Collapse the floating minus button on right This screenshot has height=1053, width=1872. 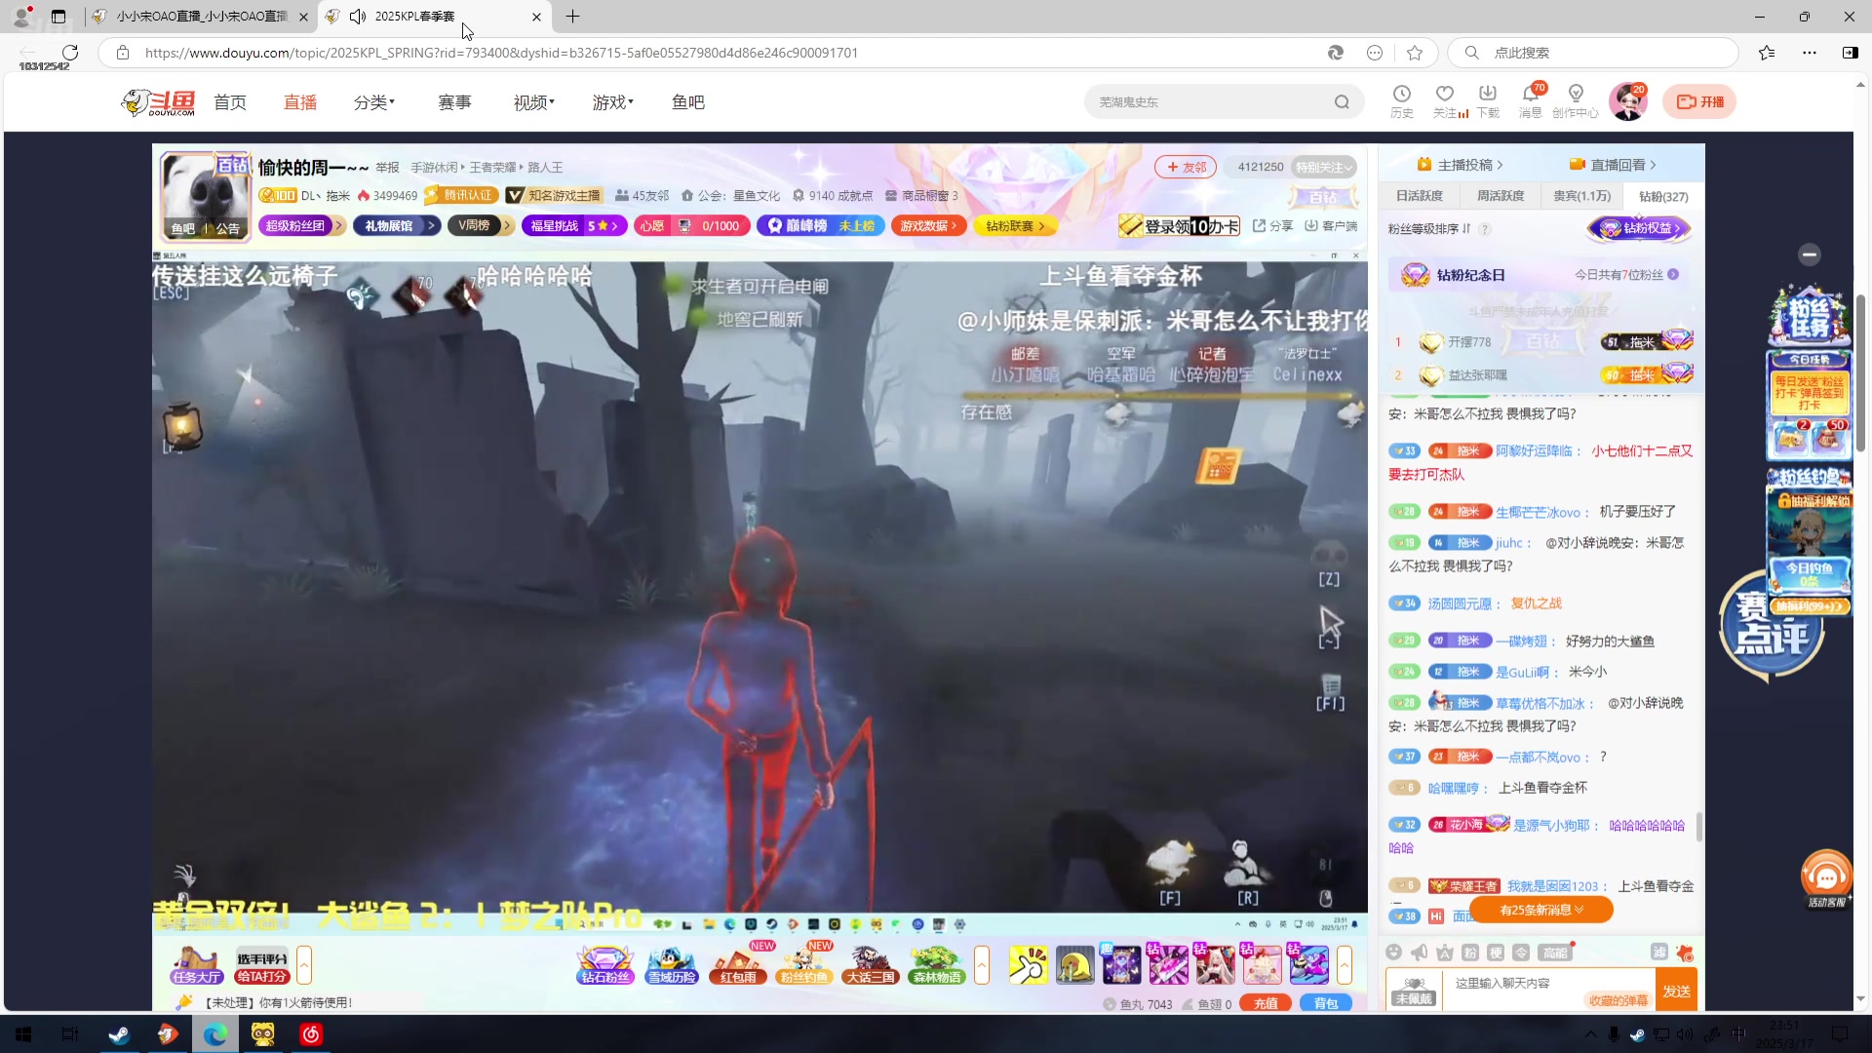coord(1810,254)
